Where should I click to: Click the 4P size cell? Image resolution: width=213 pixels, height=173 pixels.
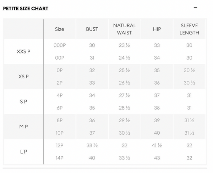(x=60, y=95)
